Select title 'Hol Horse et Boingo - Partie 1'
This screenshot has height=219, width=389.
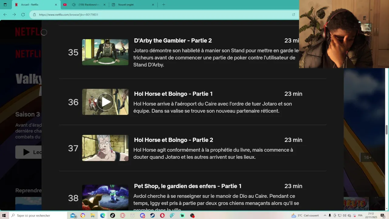click(173, 94)
